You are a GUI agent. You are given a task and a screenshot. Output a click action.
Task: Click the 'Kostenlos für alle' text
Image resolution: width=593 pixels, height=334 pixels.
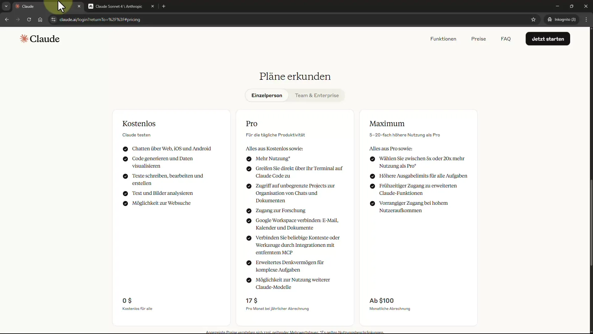(137, 309)
